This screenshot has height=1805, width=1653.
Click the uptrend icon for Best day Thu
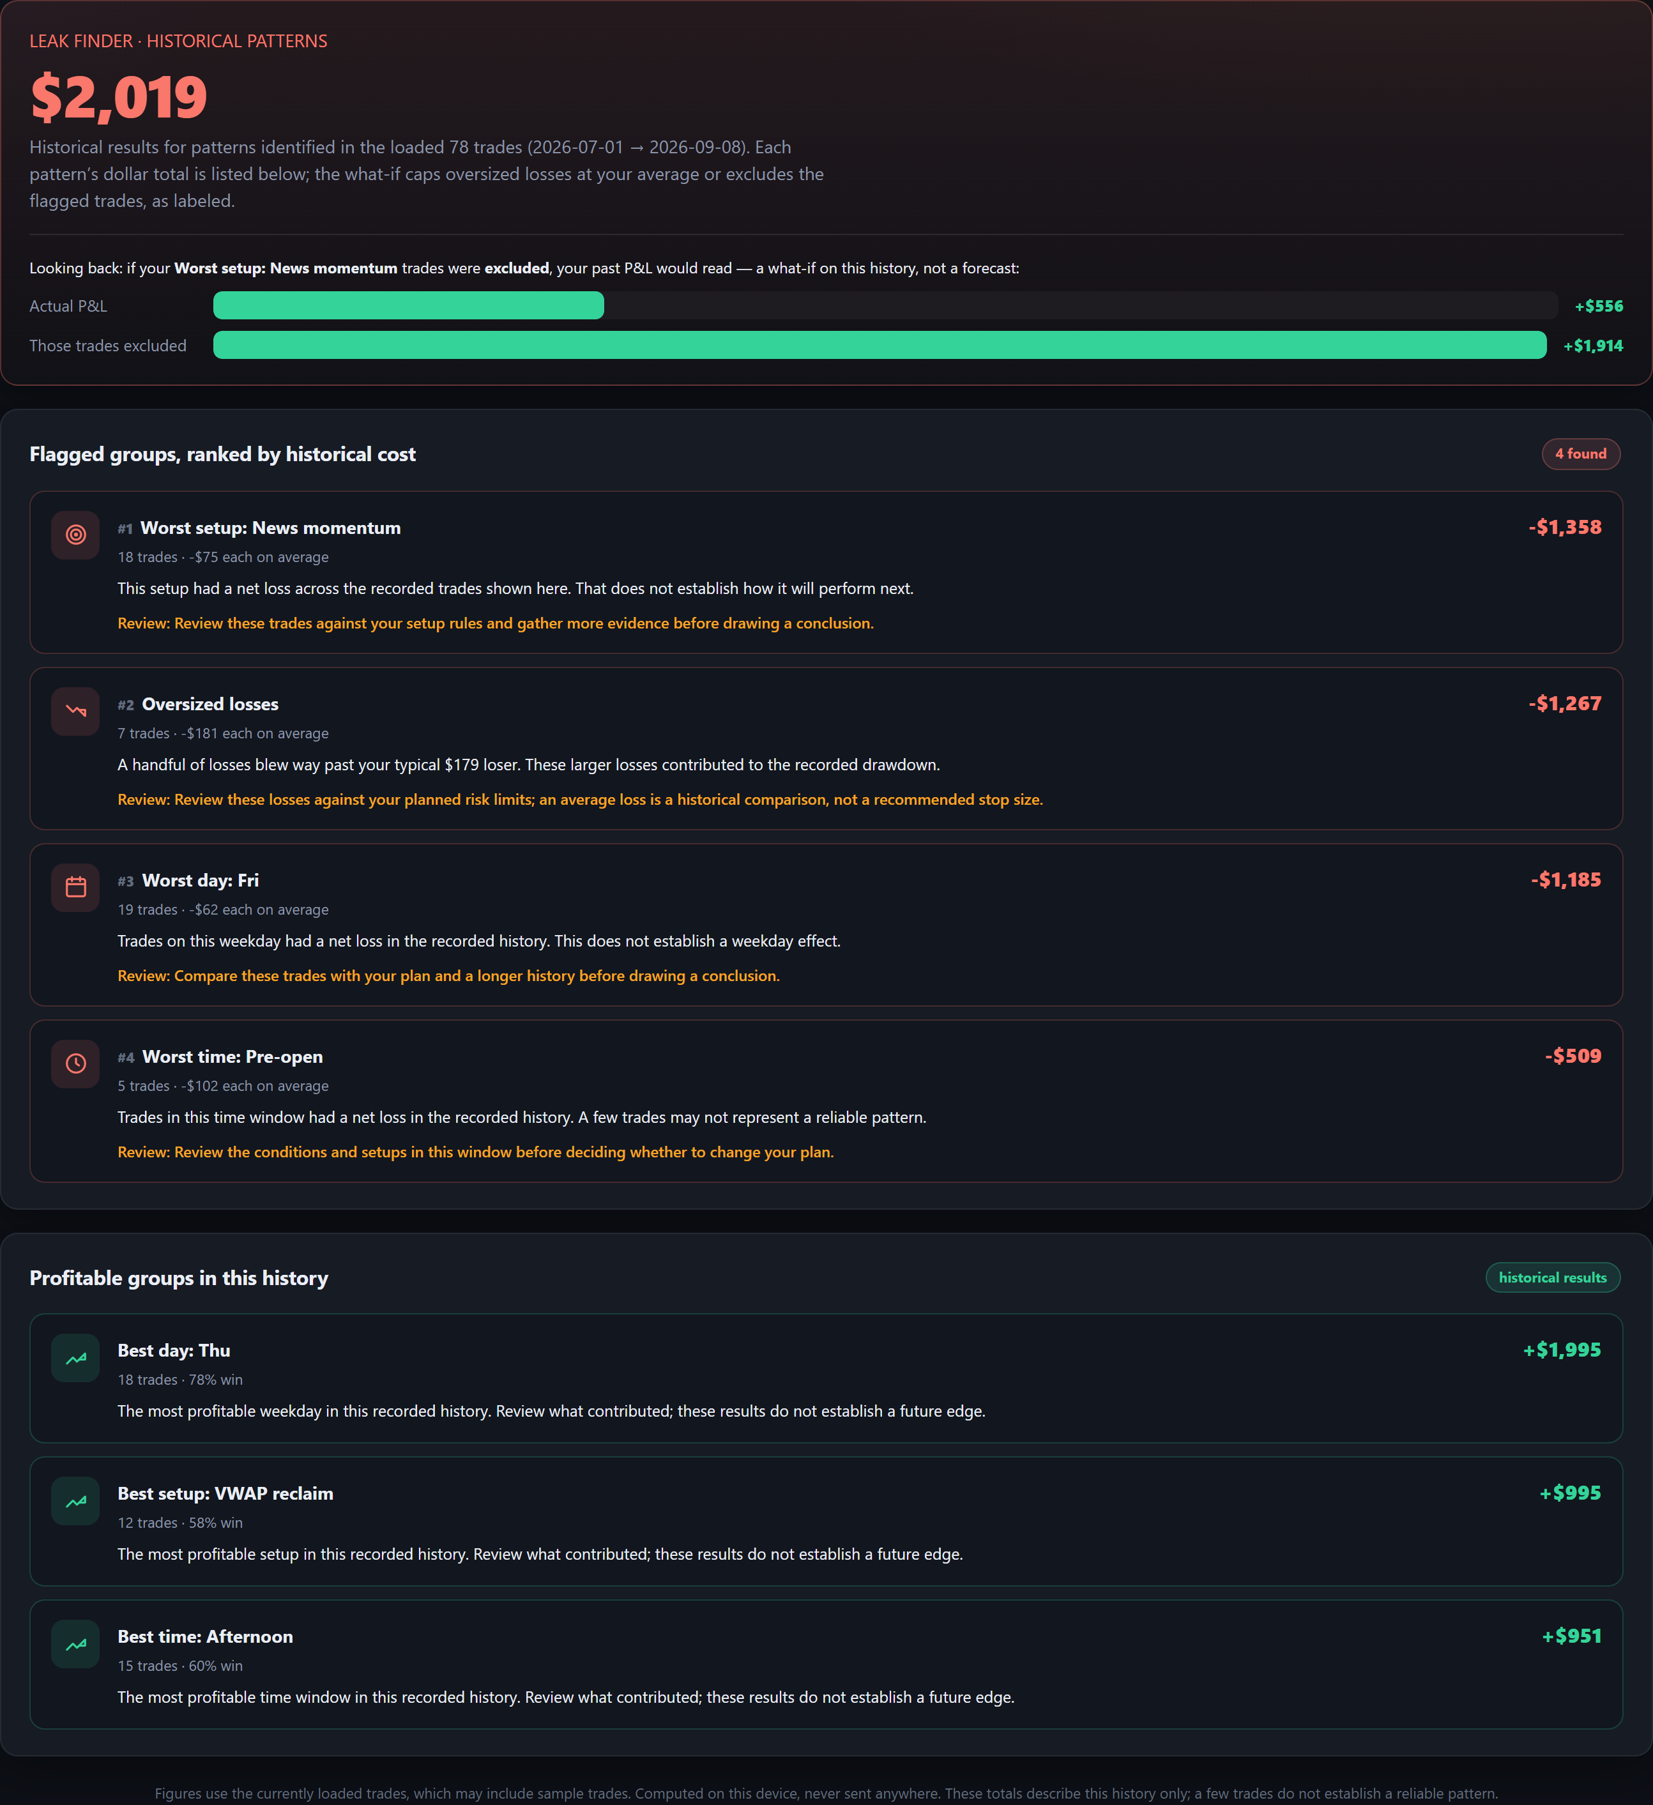pos(75,1357)
